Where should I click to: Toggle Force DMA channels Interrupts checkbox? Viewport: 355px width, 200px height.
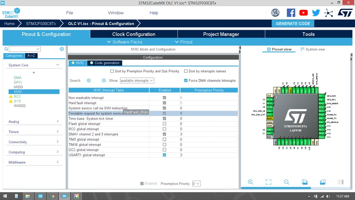[x=186, y=80]
